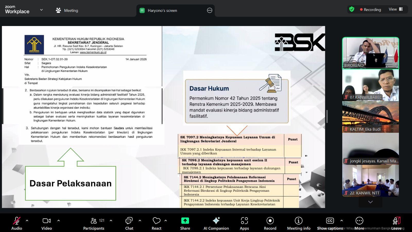Open Meeting info

pos(298,223)
